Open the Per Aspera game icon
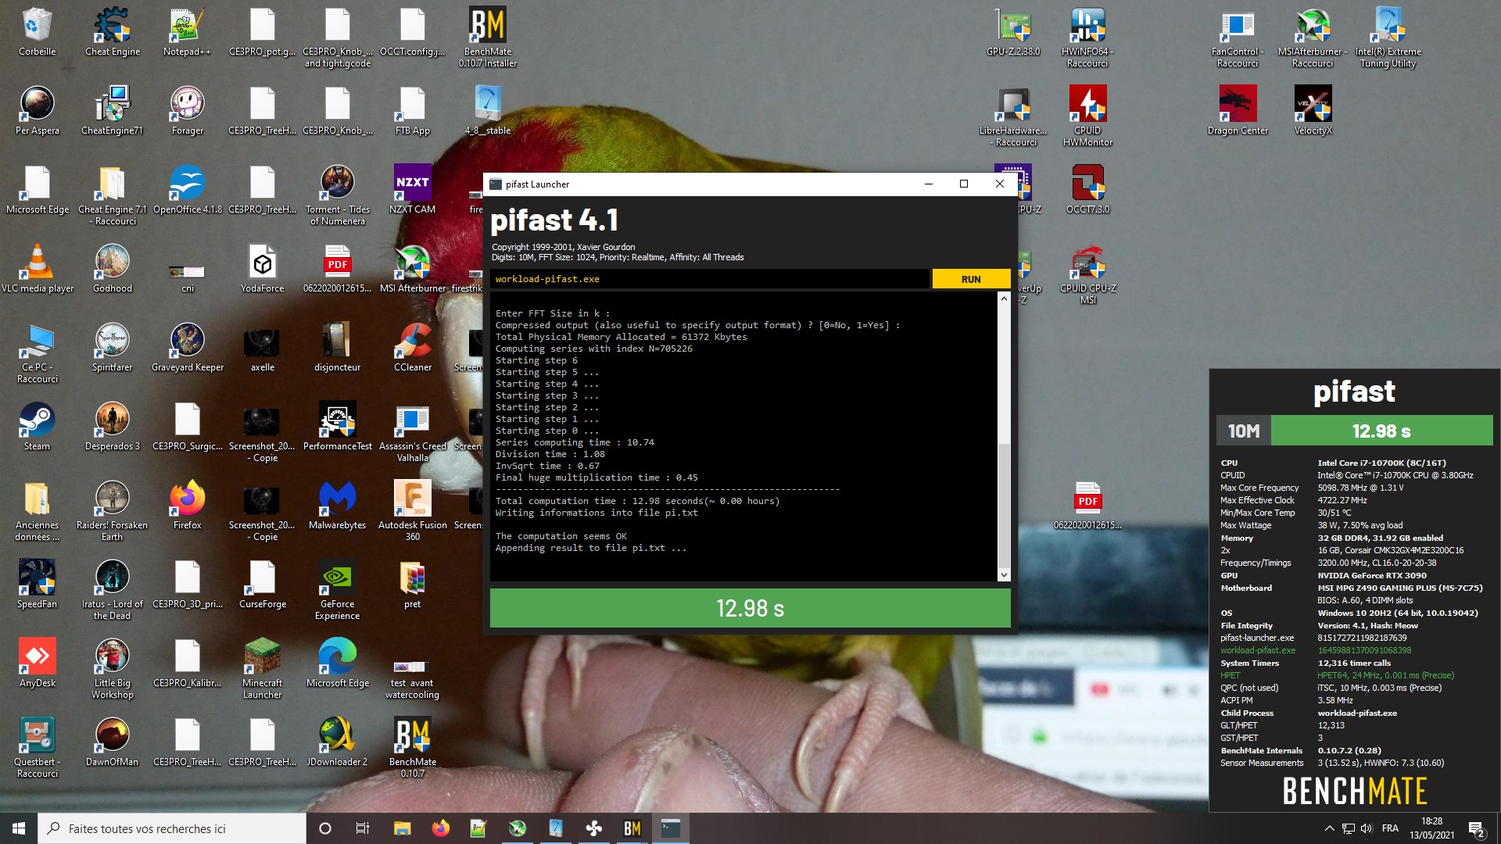 (x=37, y=111)
